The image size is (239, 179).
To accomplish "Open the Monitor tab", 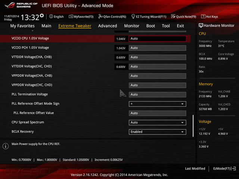I will click(132, 26).
